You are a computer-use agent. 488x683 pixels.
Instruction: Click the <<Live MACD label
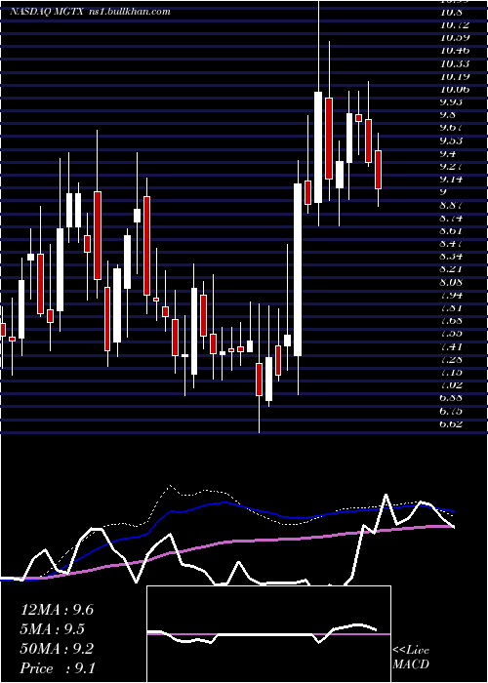(x=411, y=658)
